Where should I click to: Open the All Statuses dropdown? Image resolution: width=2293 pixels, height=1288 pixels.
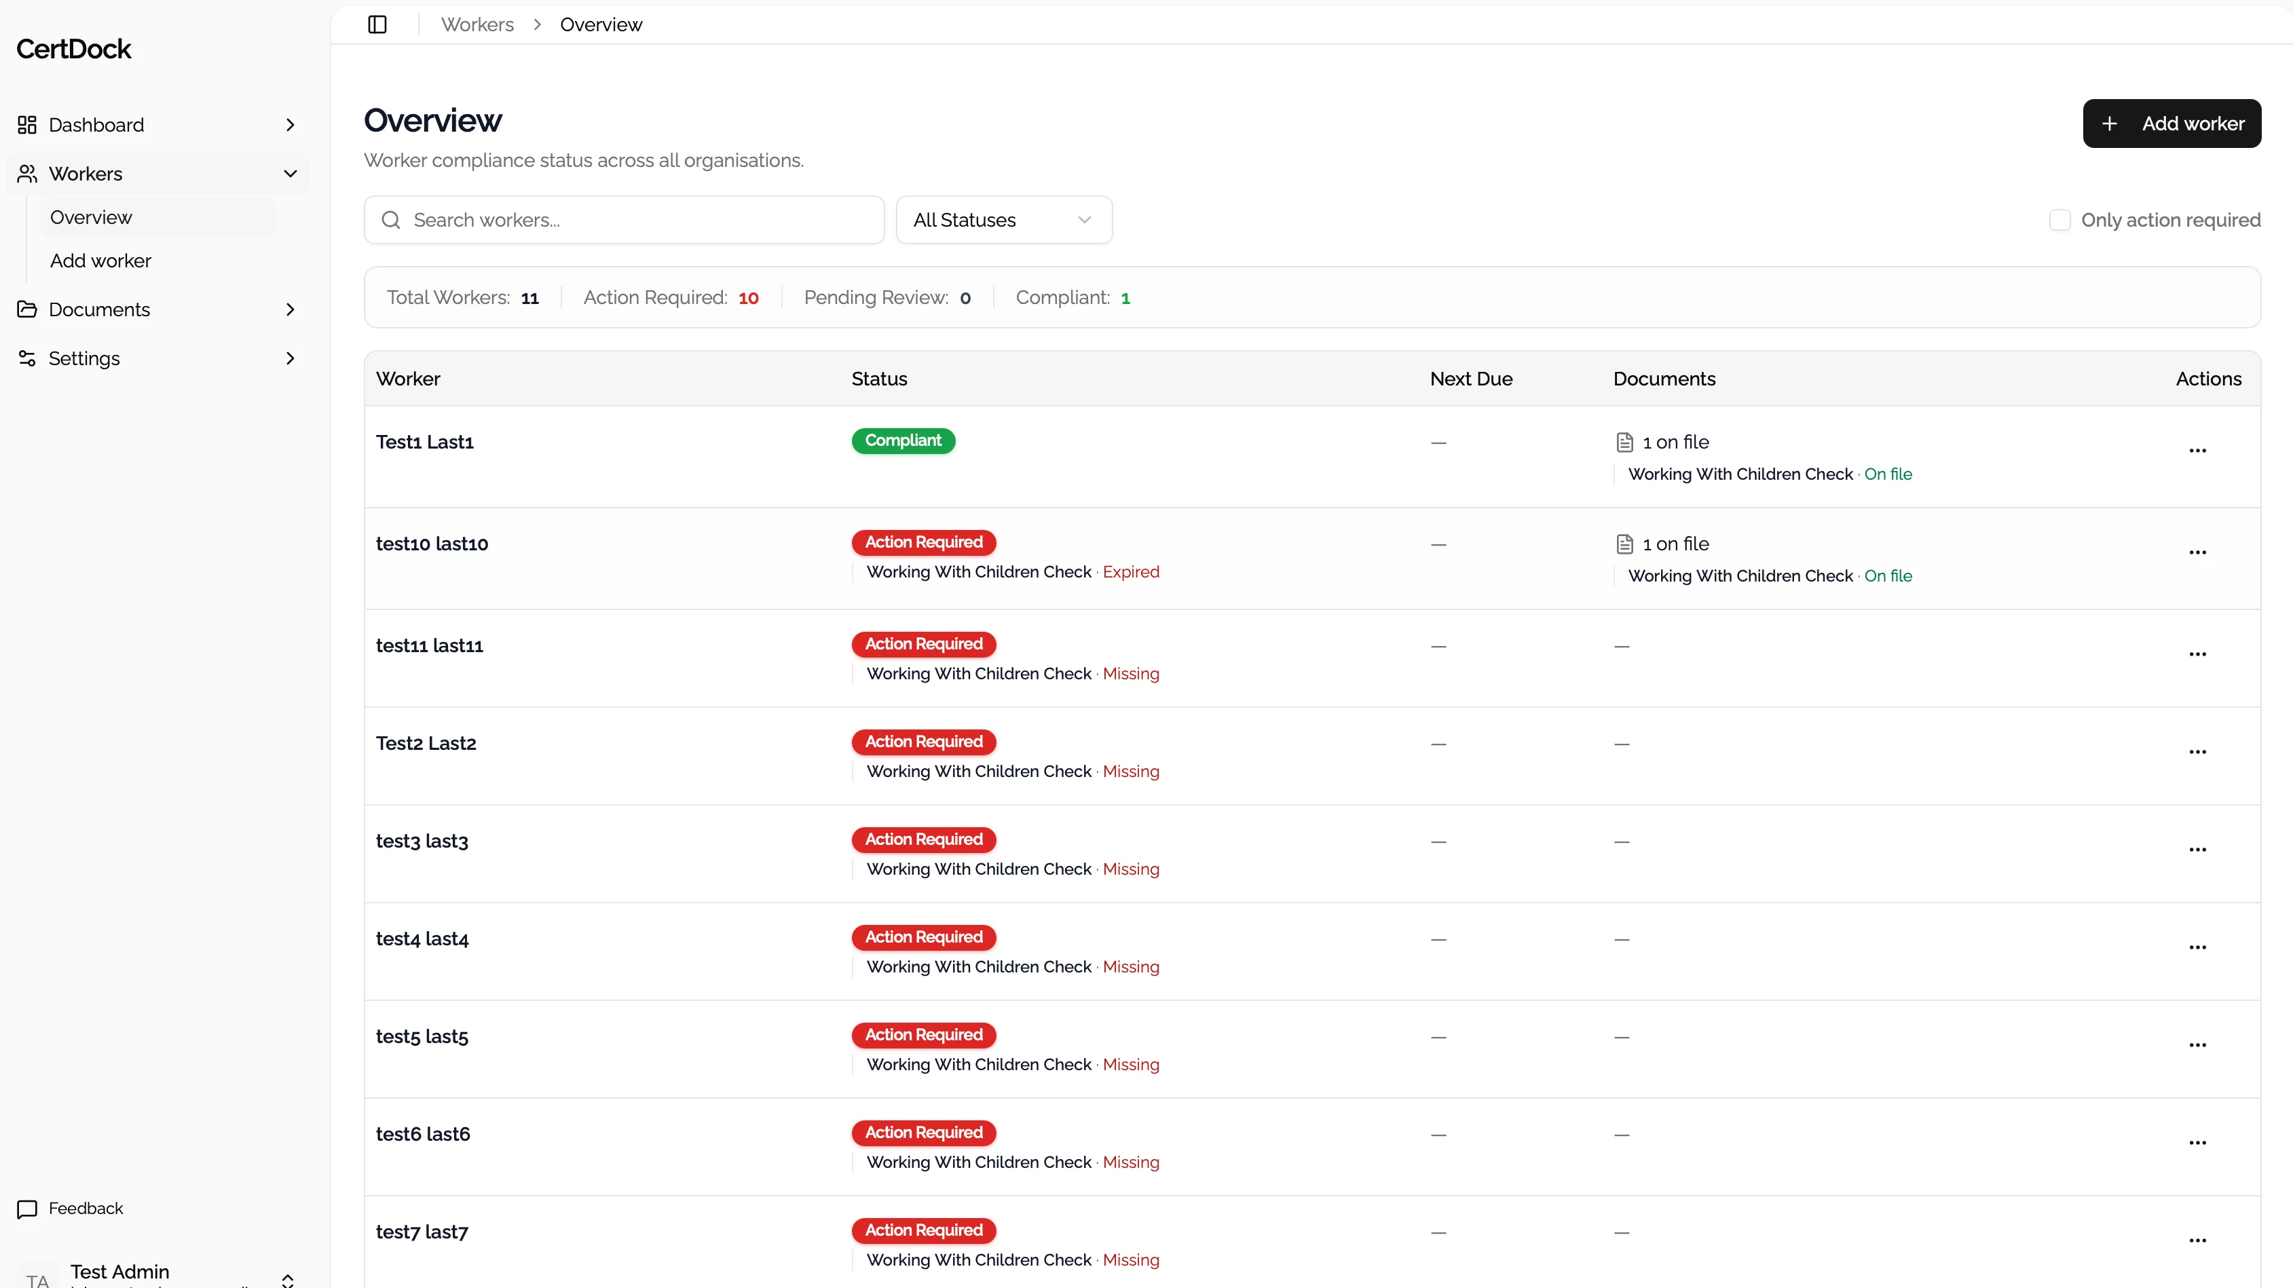point(1004,220)
